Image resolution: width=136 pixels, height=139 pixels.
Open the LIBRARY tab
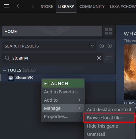[x=66, y=7]
